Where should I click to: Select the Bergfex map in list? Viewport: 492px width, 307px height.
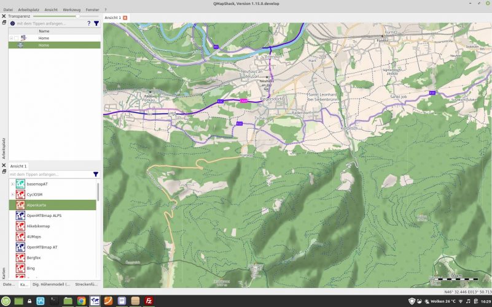click(34, 258)
